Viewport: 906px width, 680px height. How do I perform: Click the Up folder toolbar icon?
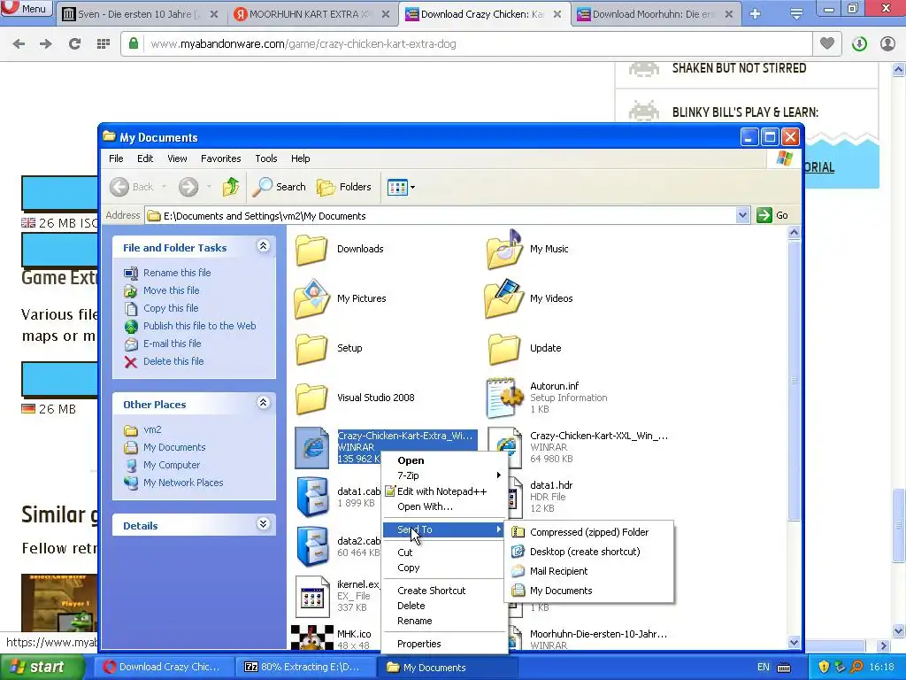click(231, 187)
